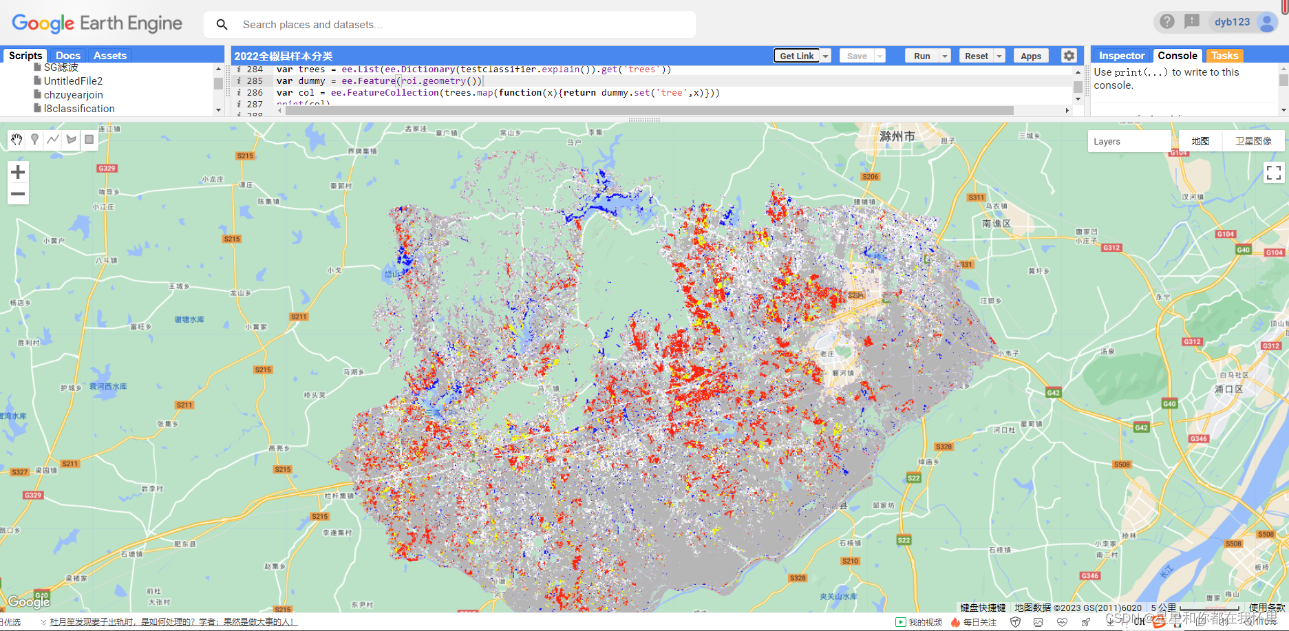Screen dimensions: 1289x631
Task: Click info marker on line 284
Action: tap(239, 69)
